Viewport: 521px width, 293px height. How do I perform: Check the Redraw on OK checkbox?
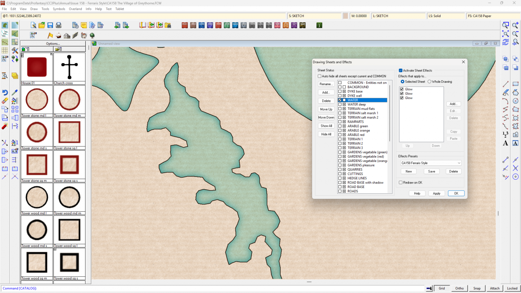coord(400,182)
